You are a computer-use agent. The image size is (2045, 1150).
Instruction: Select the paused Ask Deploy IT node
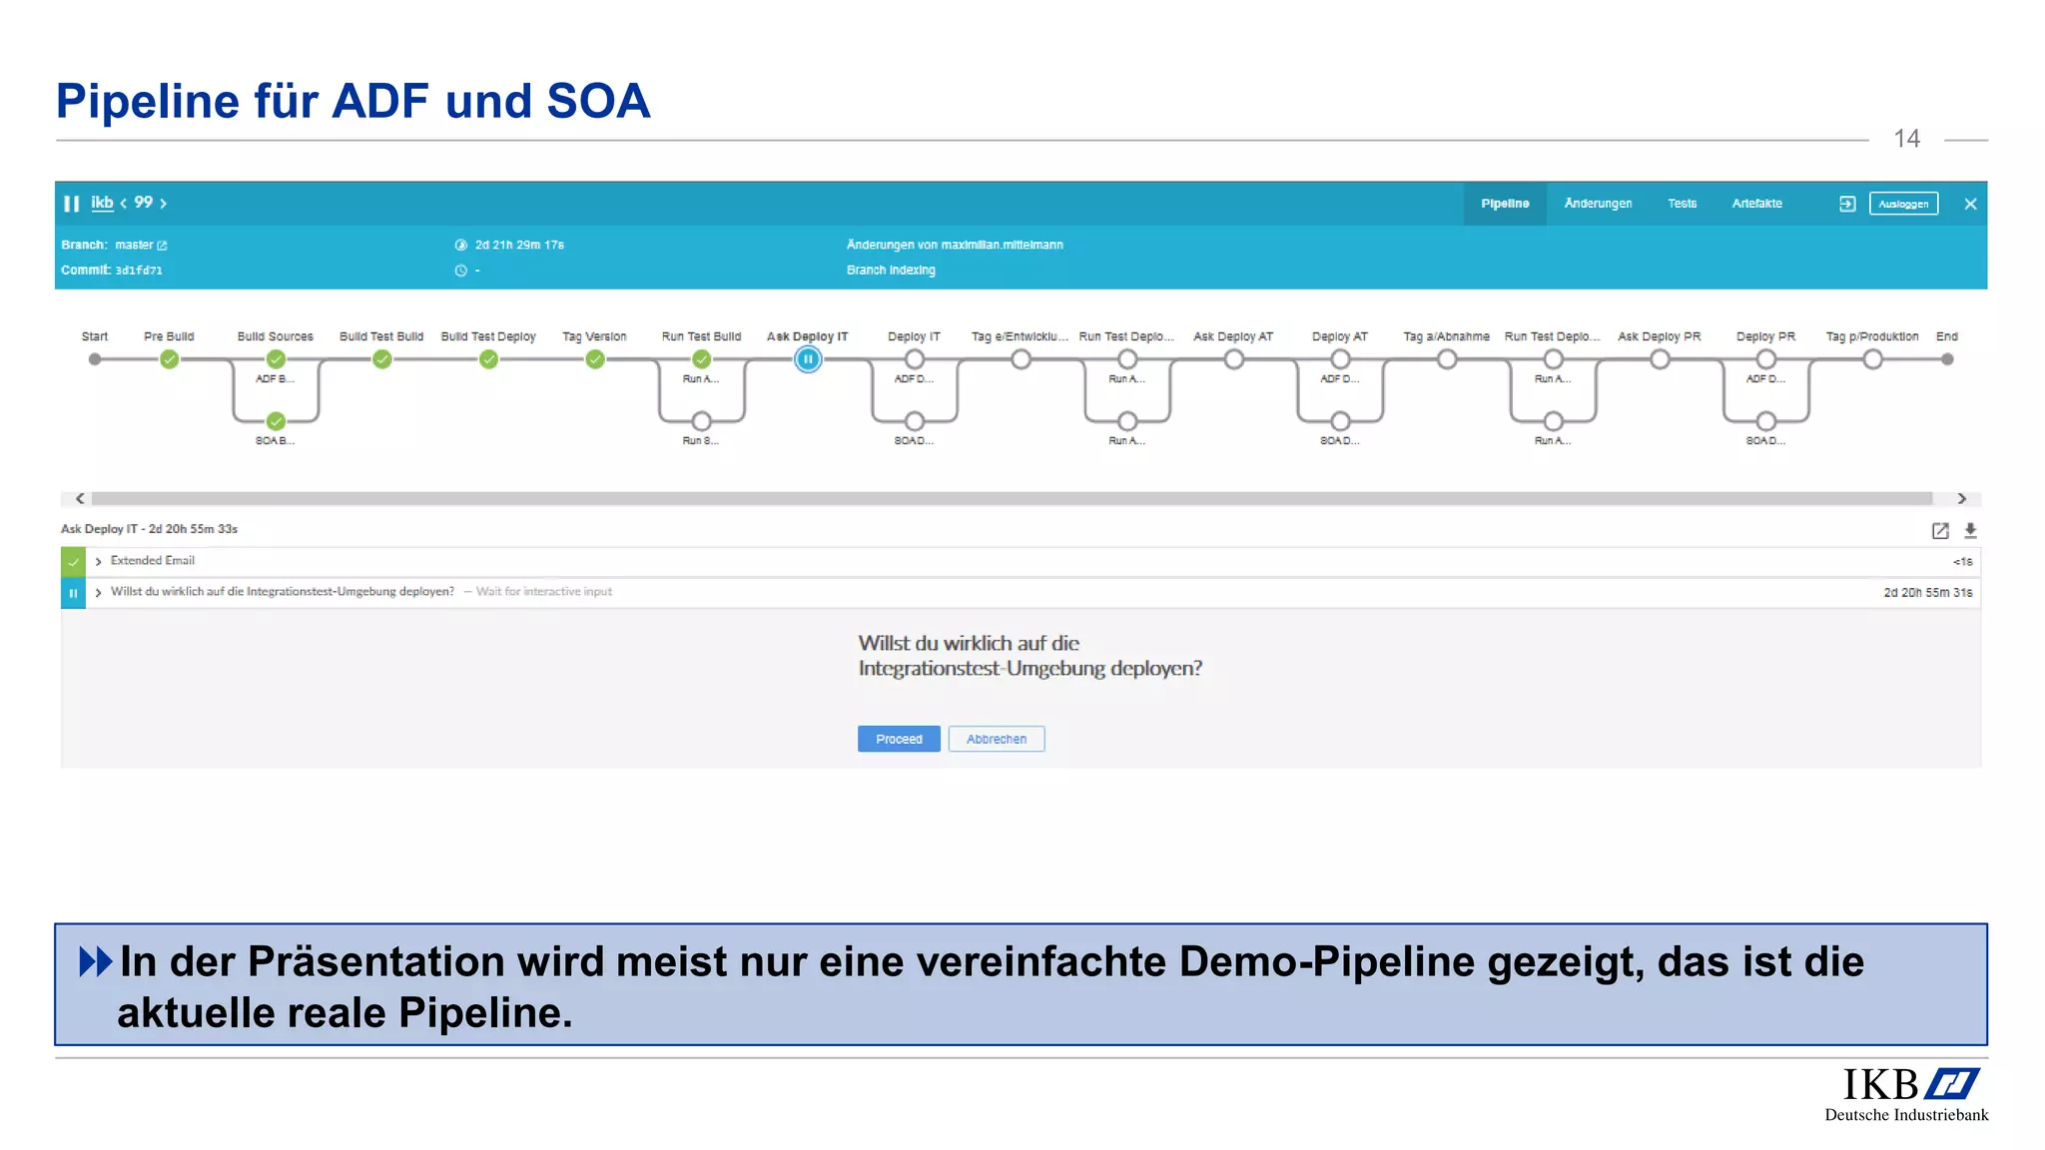[808, 359]
